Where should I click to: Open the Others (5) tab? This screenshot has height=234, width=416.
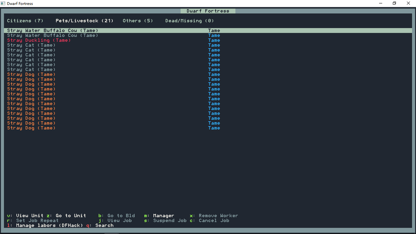point(138,21)
